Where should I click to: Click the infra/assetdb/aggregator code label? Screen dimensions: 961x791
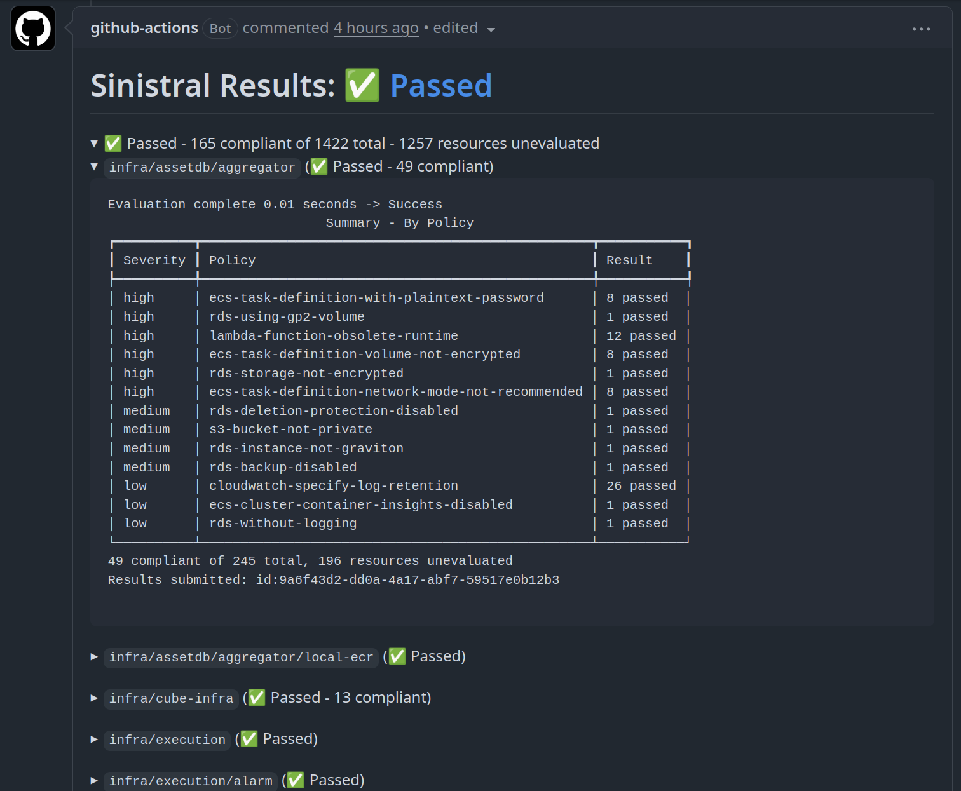tap(202, 167)
